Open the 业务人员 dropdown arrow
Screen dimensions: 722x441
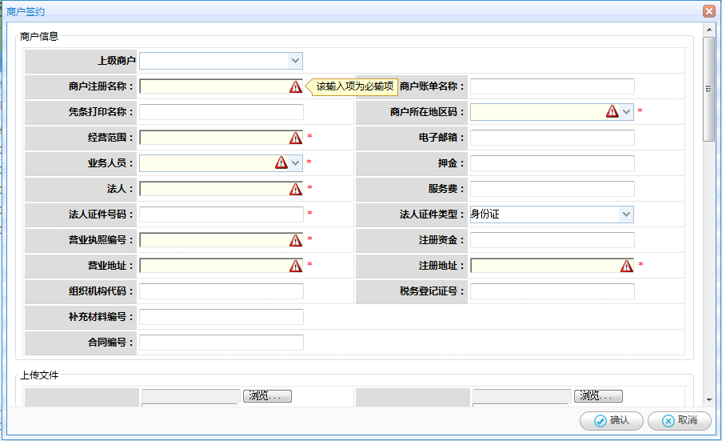pyautogui.click(x=296, y=163)
